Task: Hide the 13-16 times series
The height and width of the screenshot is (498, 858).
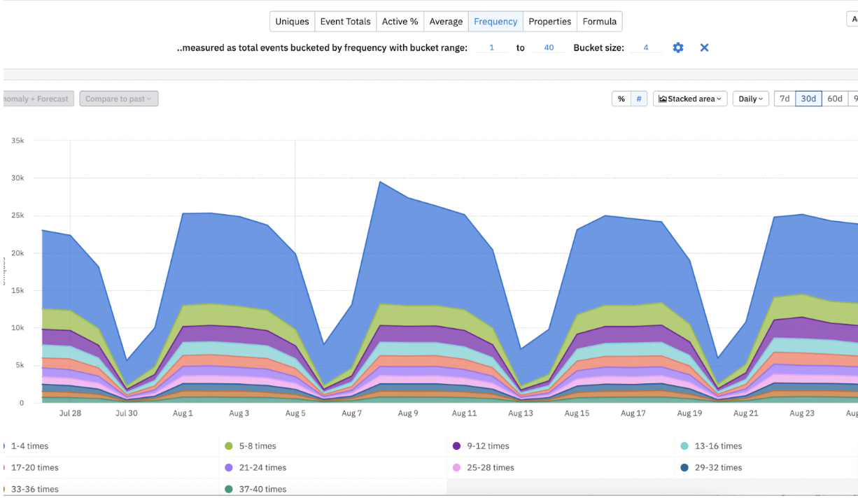Action: [x=711, y=446]
